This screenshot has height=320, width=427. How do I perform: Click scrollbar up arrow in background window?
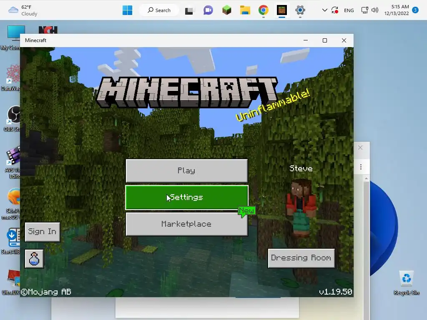click(x=366, y=179)
